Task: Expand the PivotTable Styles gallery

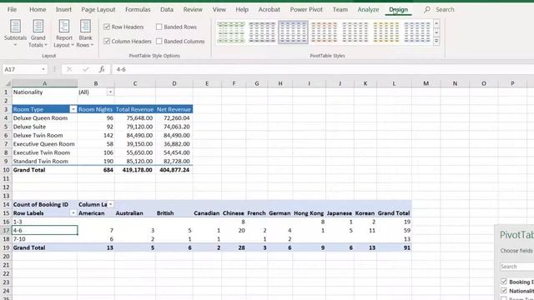Action: 436,41
